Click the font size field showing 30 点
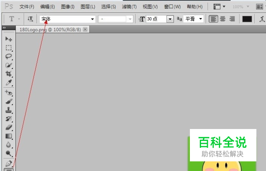Screen dimensions: 266x171 (x=156, y=19)
